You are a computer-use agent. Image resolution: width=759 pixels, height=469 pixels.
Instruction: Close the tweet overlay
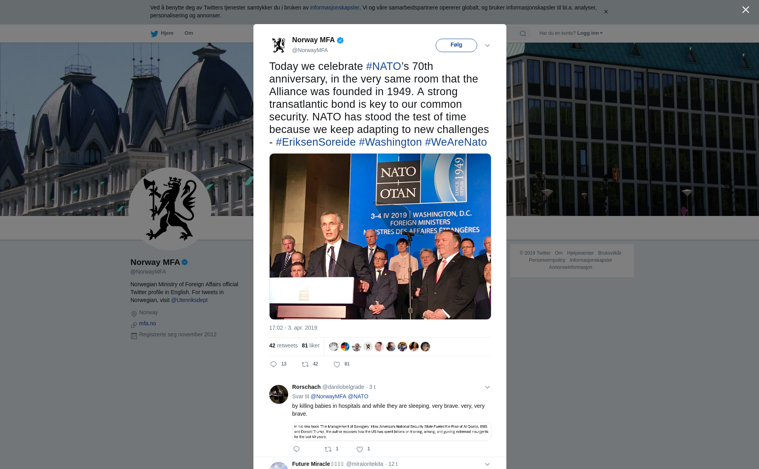coord(746,10)
